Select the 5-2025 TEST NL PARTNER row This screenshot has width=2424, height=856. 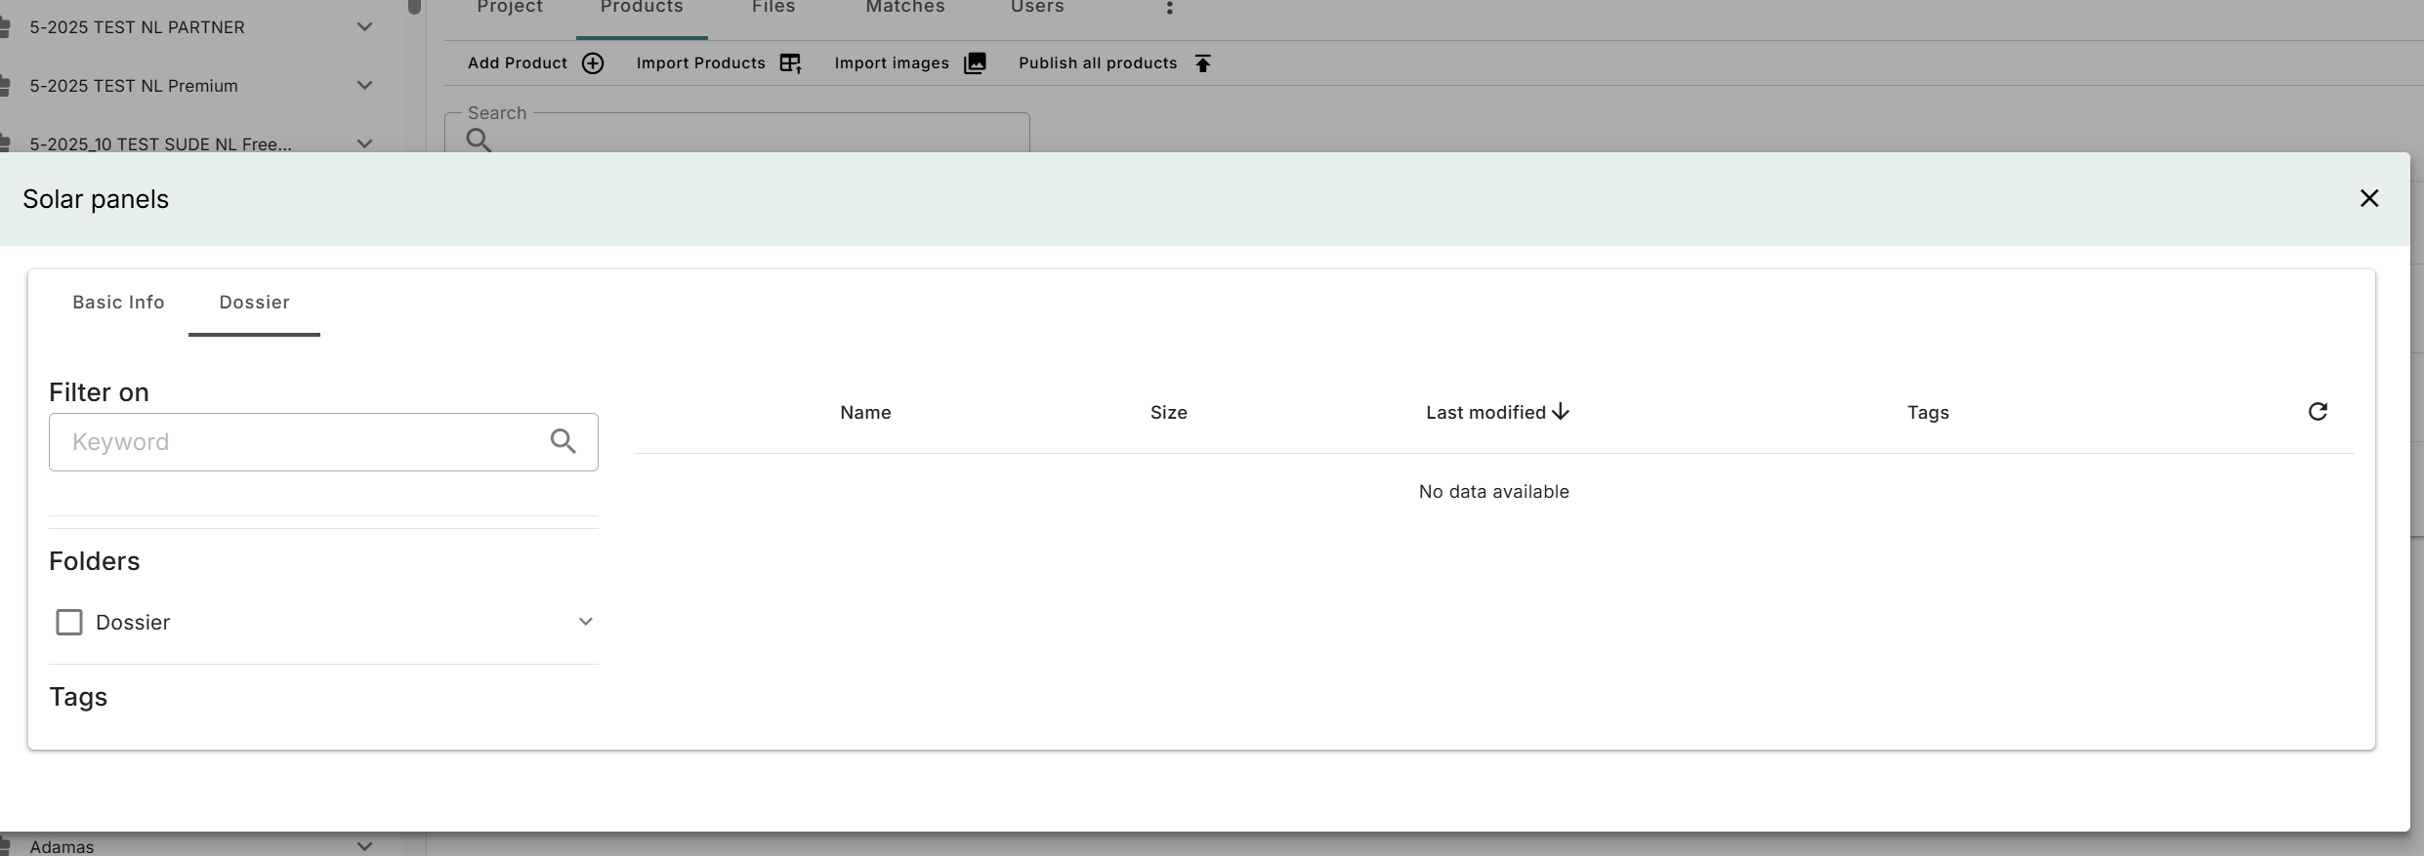click(x=200, y=27)
